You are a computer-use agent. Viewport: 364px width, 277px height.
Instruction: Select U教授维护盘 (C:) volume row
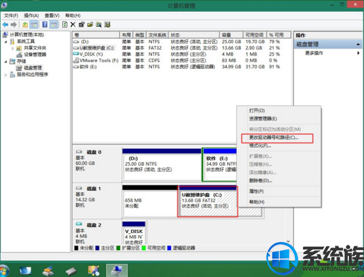point(181,48)
